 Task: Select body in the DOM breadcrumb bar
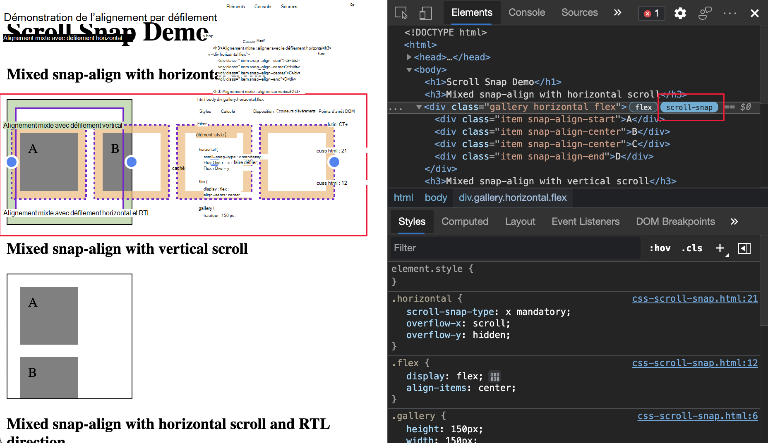(436, 198)
